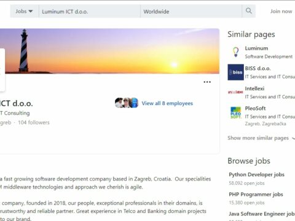Open PHP Programmer jobs link

click(x=256, y=195)
